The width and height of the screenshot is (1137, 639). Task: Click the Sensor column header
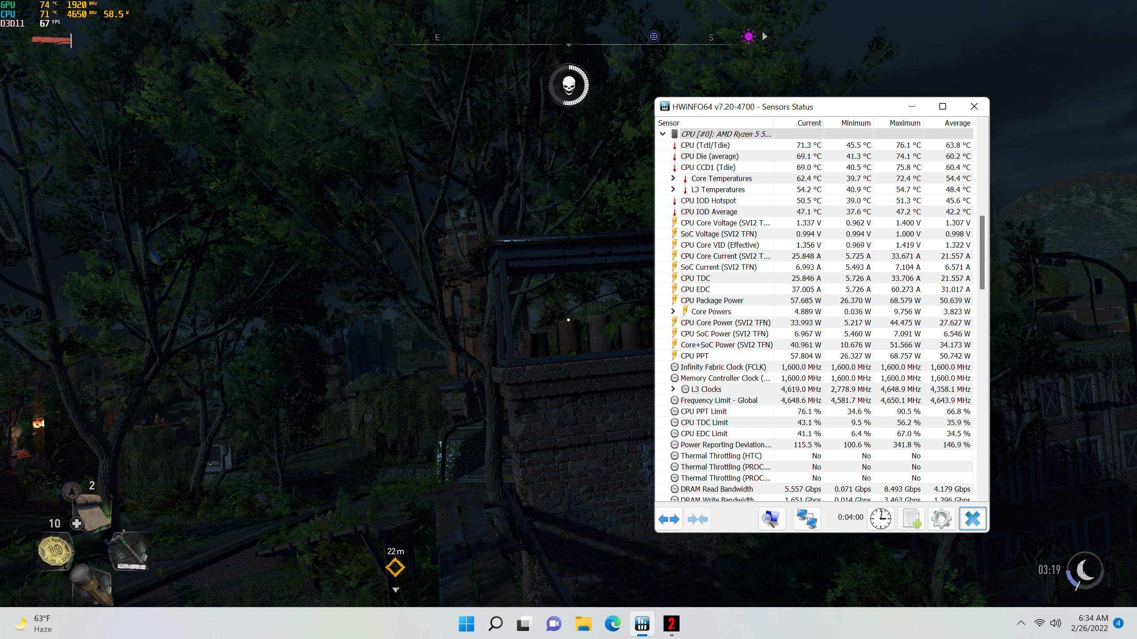pyautogui.click(x=715, y=123)
